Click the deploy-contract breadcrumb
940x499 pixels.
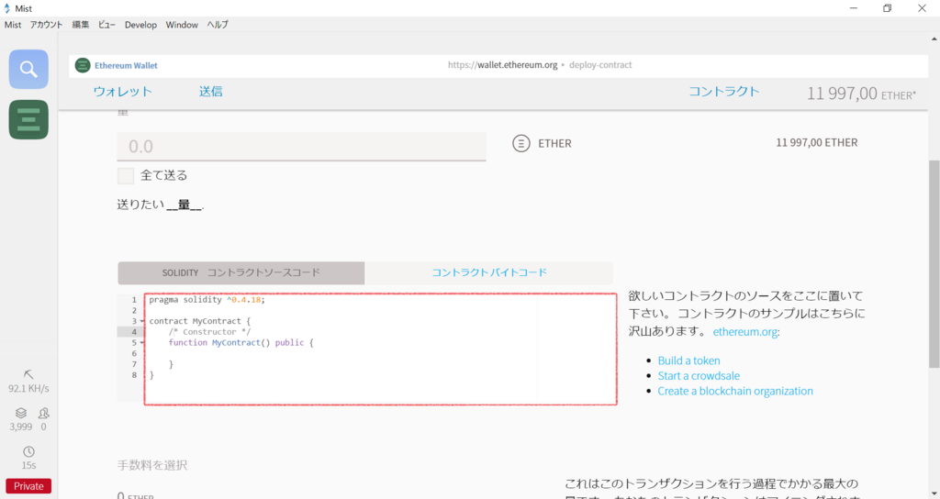coord(600,65)
